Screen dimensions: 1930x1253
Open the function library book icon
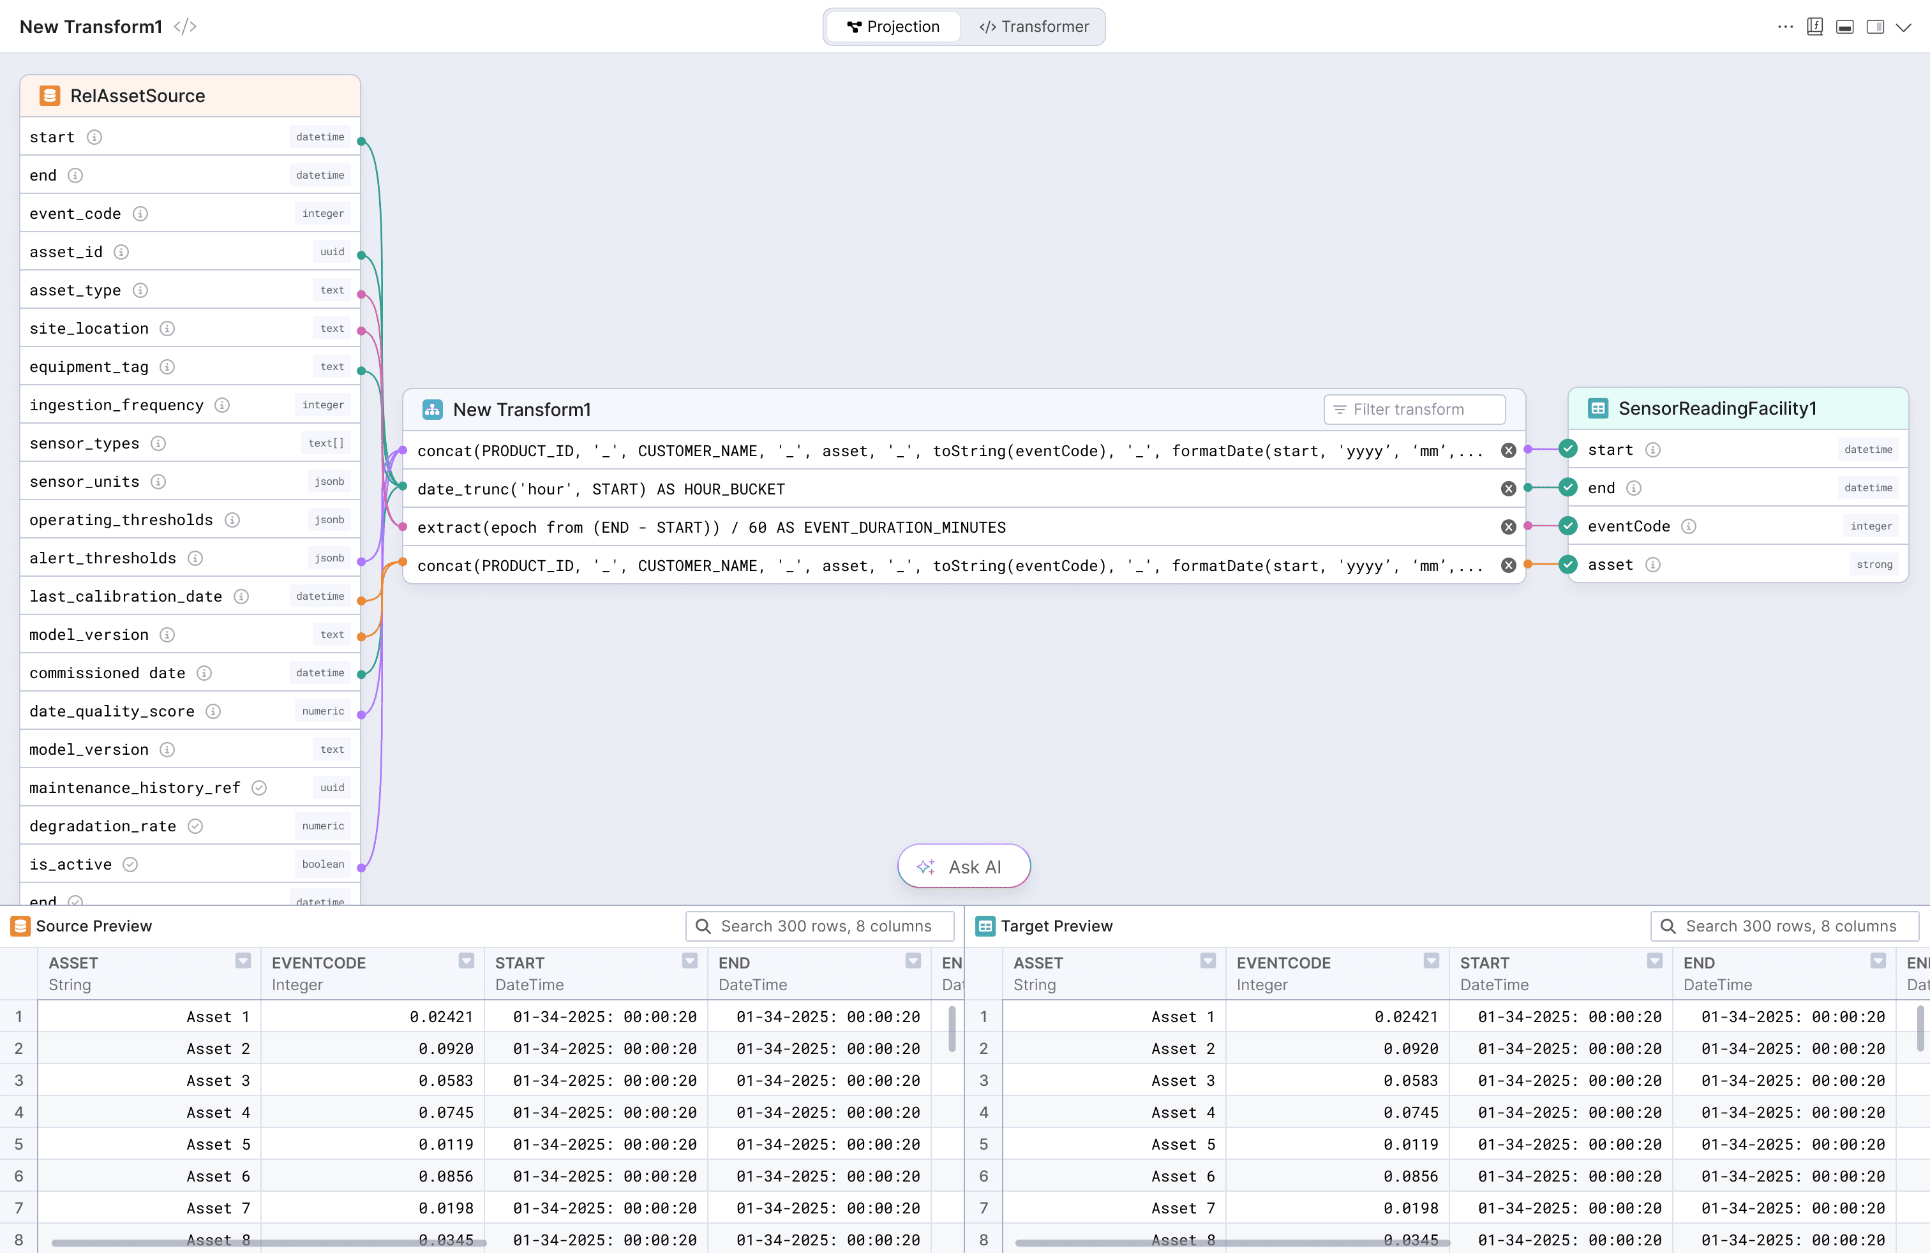[1815, 27]
